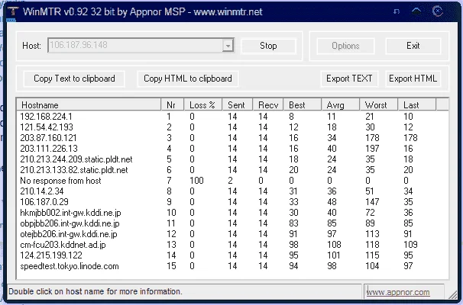This screenshot has height=305, width=463.
Task: Click the resize grip in the status bar corner
Action: (x=452, y=294)
